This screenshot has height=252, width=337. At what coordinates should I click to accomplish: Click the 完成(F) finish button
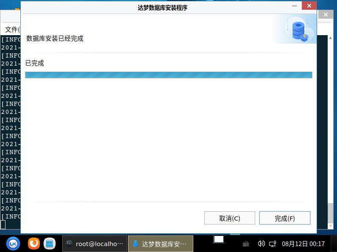click(x=285, y=218)
